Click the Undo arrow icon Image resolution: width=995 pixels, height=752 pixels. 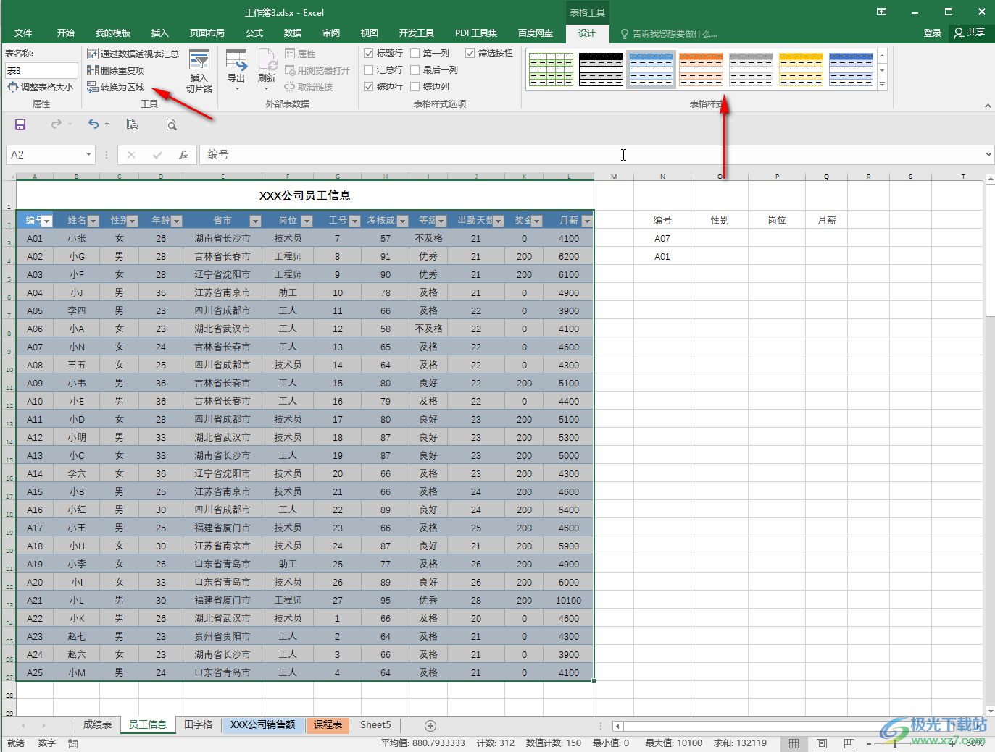click(93, 124)
